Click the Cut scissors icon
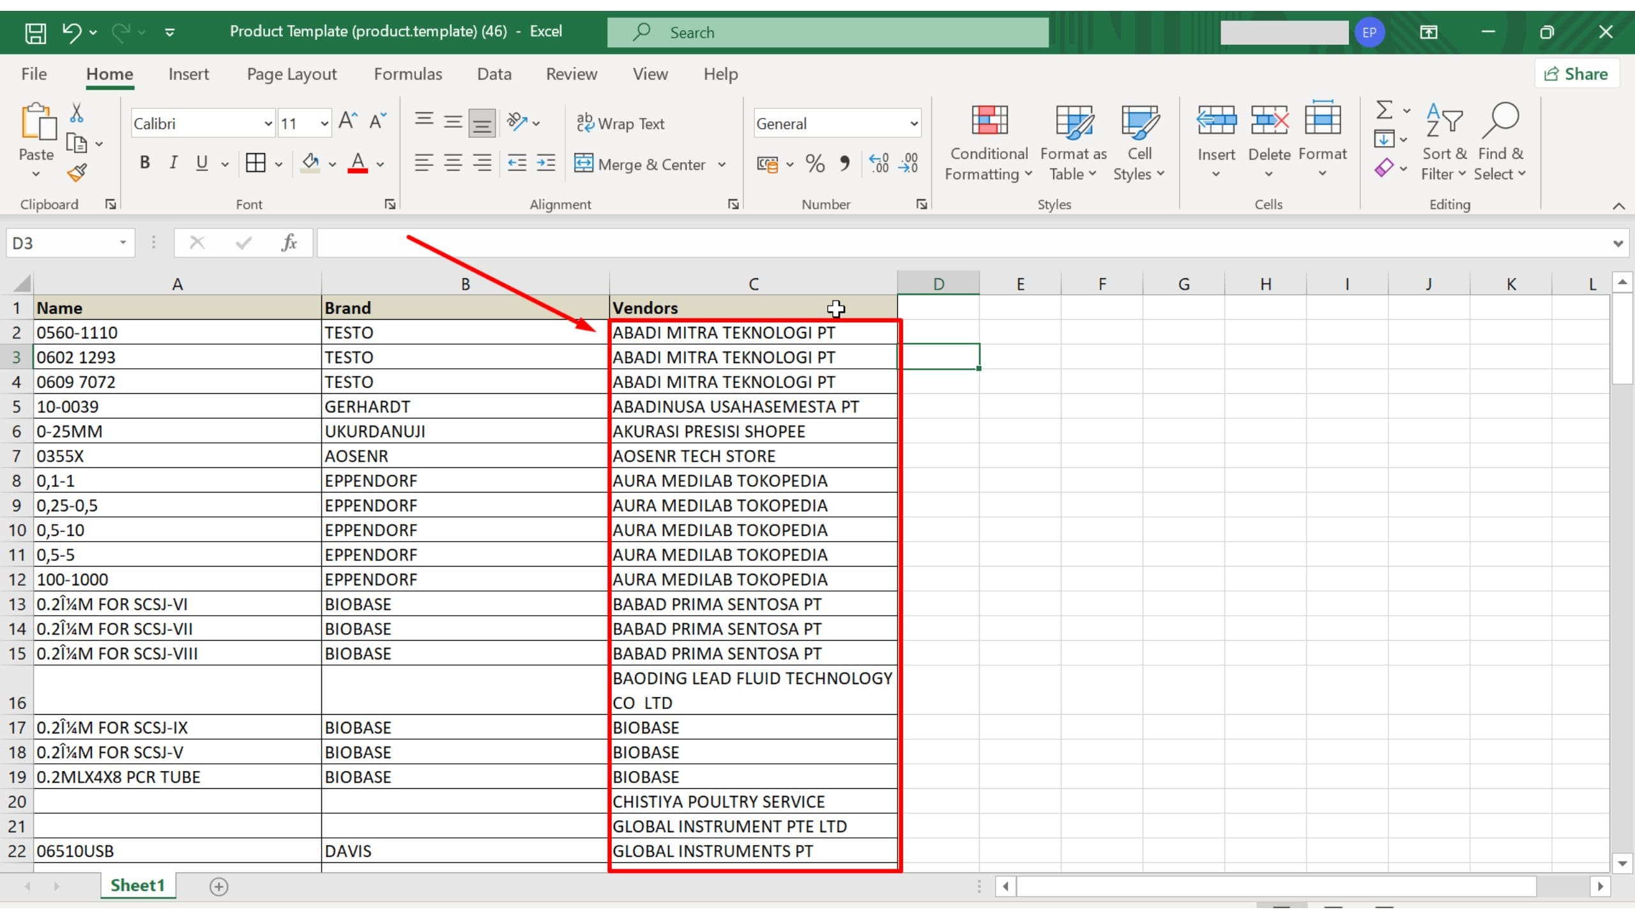1635x919 pixels. [x=77, y=113]
